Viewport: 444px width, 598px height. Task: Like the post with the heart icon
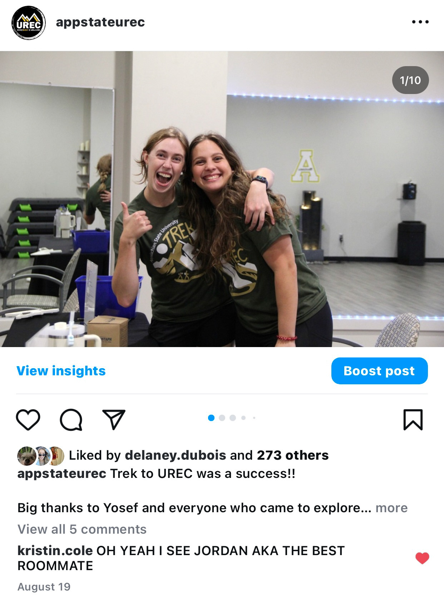click(x=28, y=420)
